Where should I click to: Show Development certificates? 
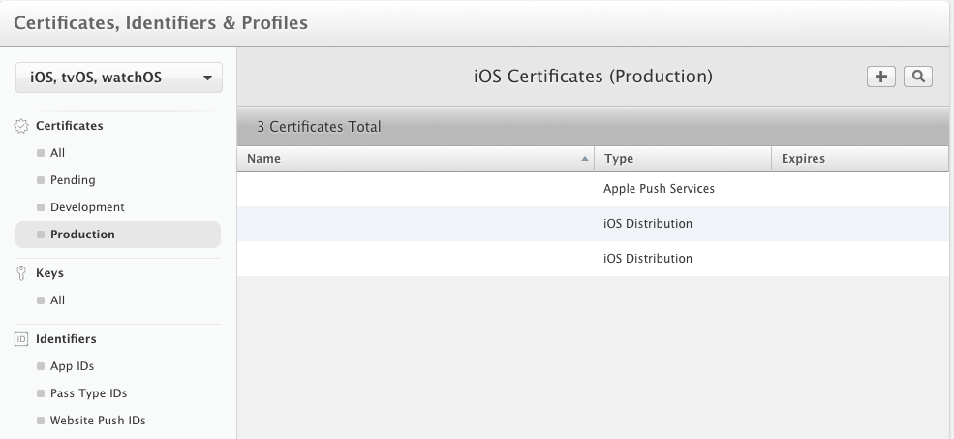click(x=86, y=207)
